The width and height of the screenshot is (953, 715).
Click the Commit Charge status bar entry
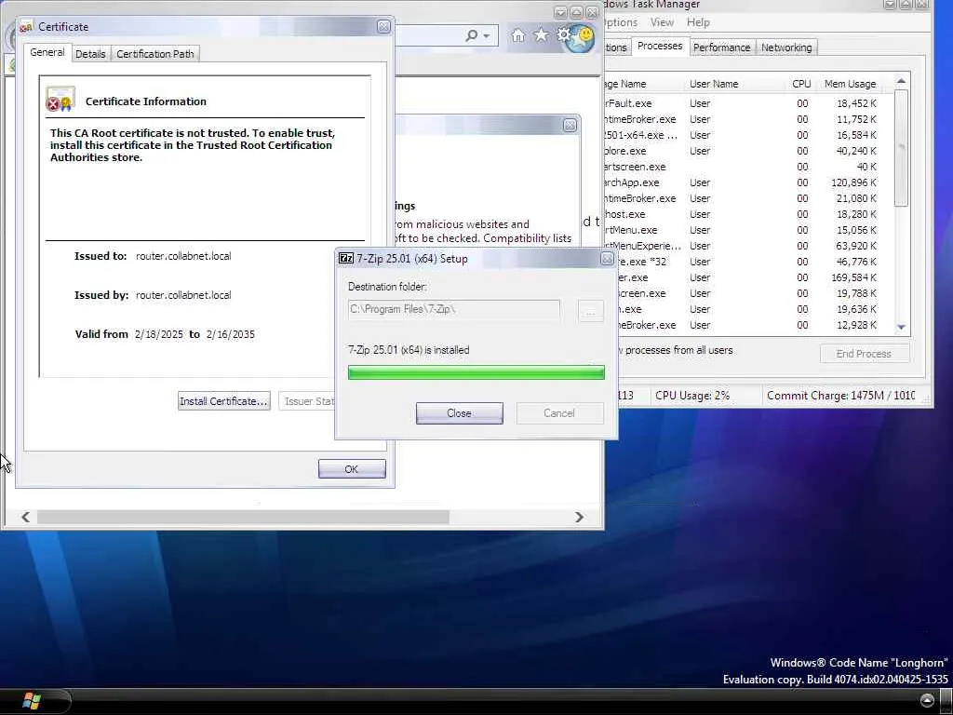(841, 395)
